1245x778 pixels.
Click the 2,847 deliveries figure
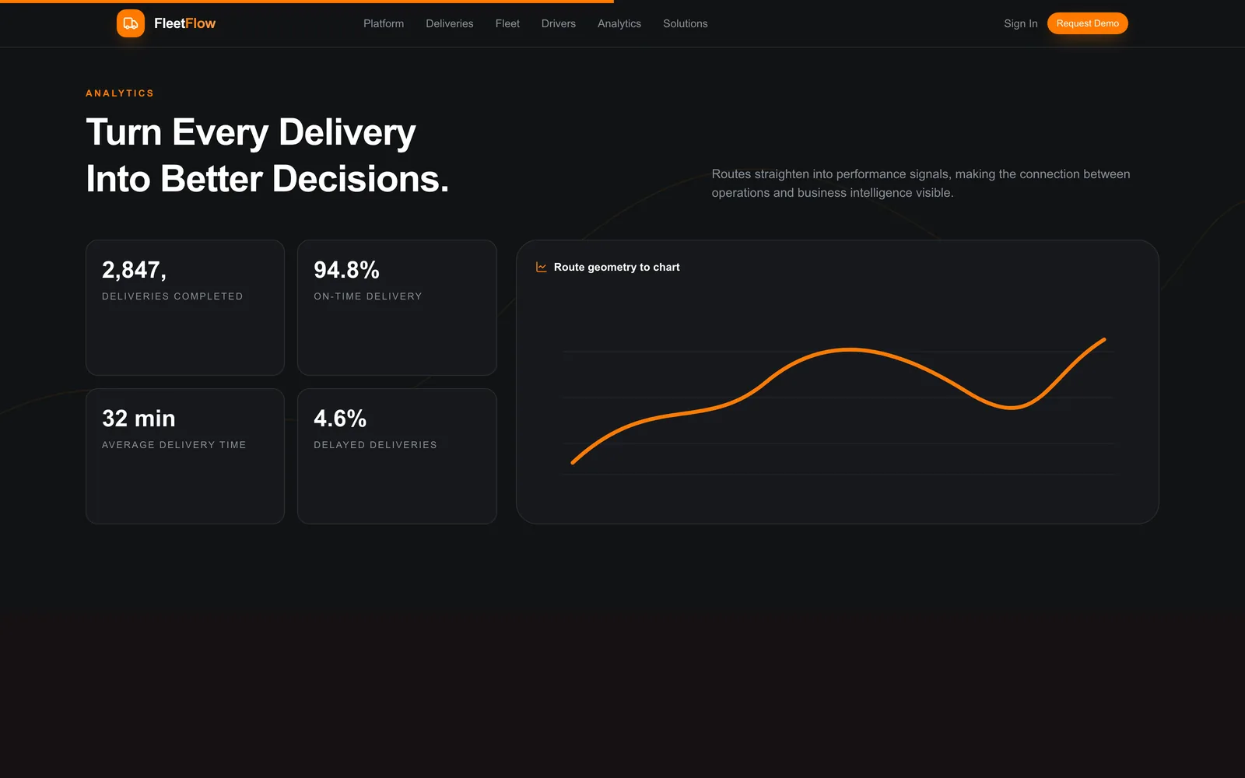(134, 270)
